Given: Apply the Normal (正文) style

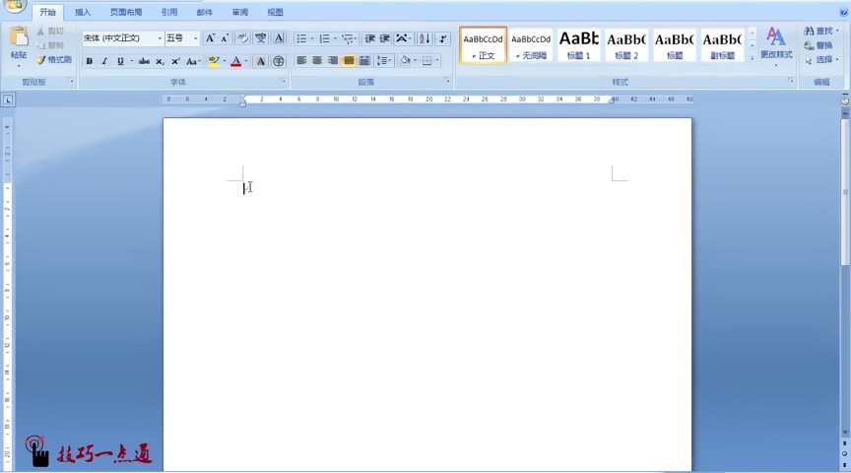Looking at the screenshot, I should pyautogui.click(x=483, y=45).
